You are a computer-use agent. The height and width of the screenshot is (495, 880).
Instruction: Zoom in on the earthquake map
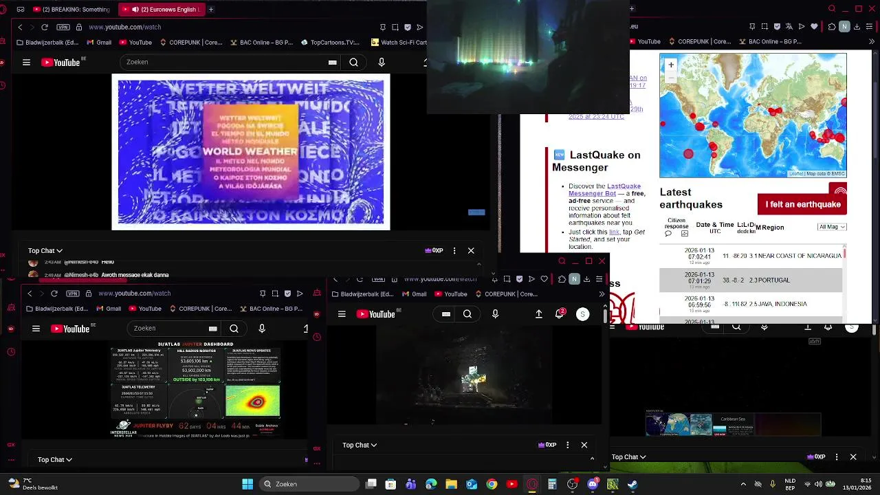[x=671, y=65]
